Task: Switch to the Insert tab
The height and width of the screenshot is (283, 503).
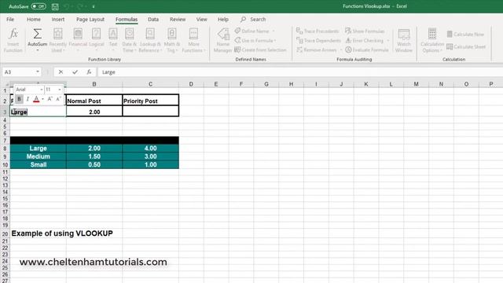Action: click(58, 19)
